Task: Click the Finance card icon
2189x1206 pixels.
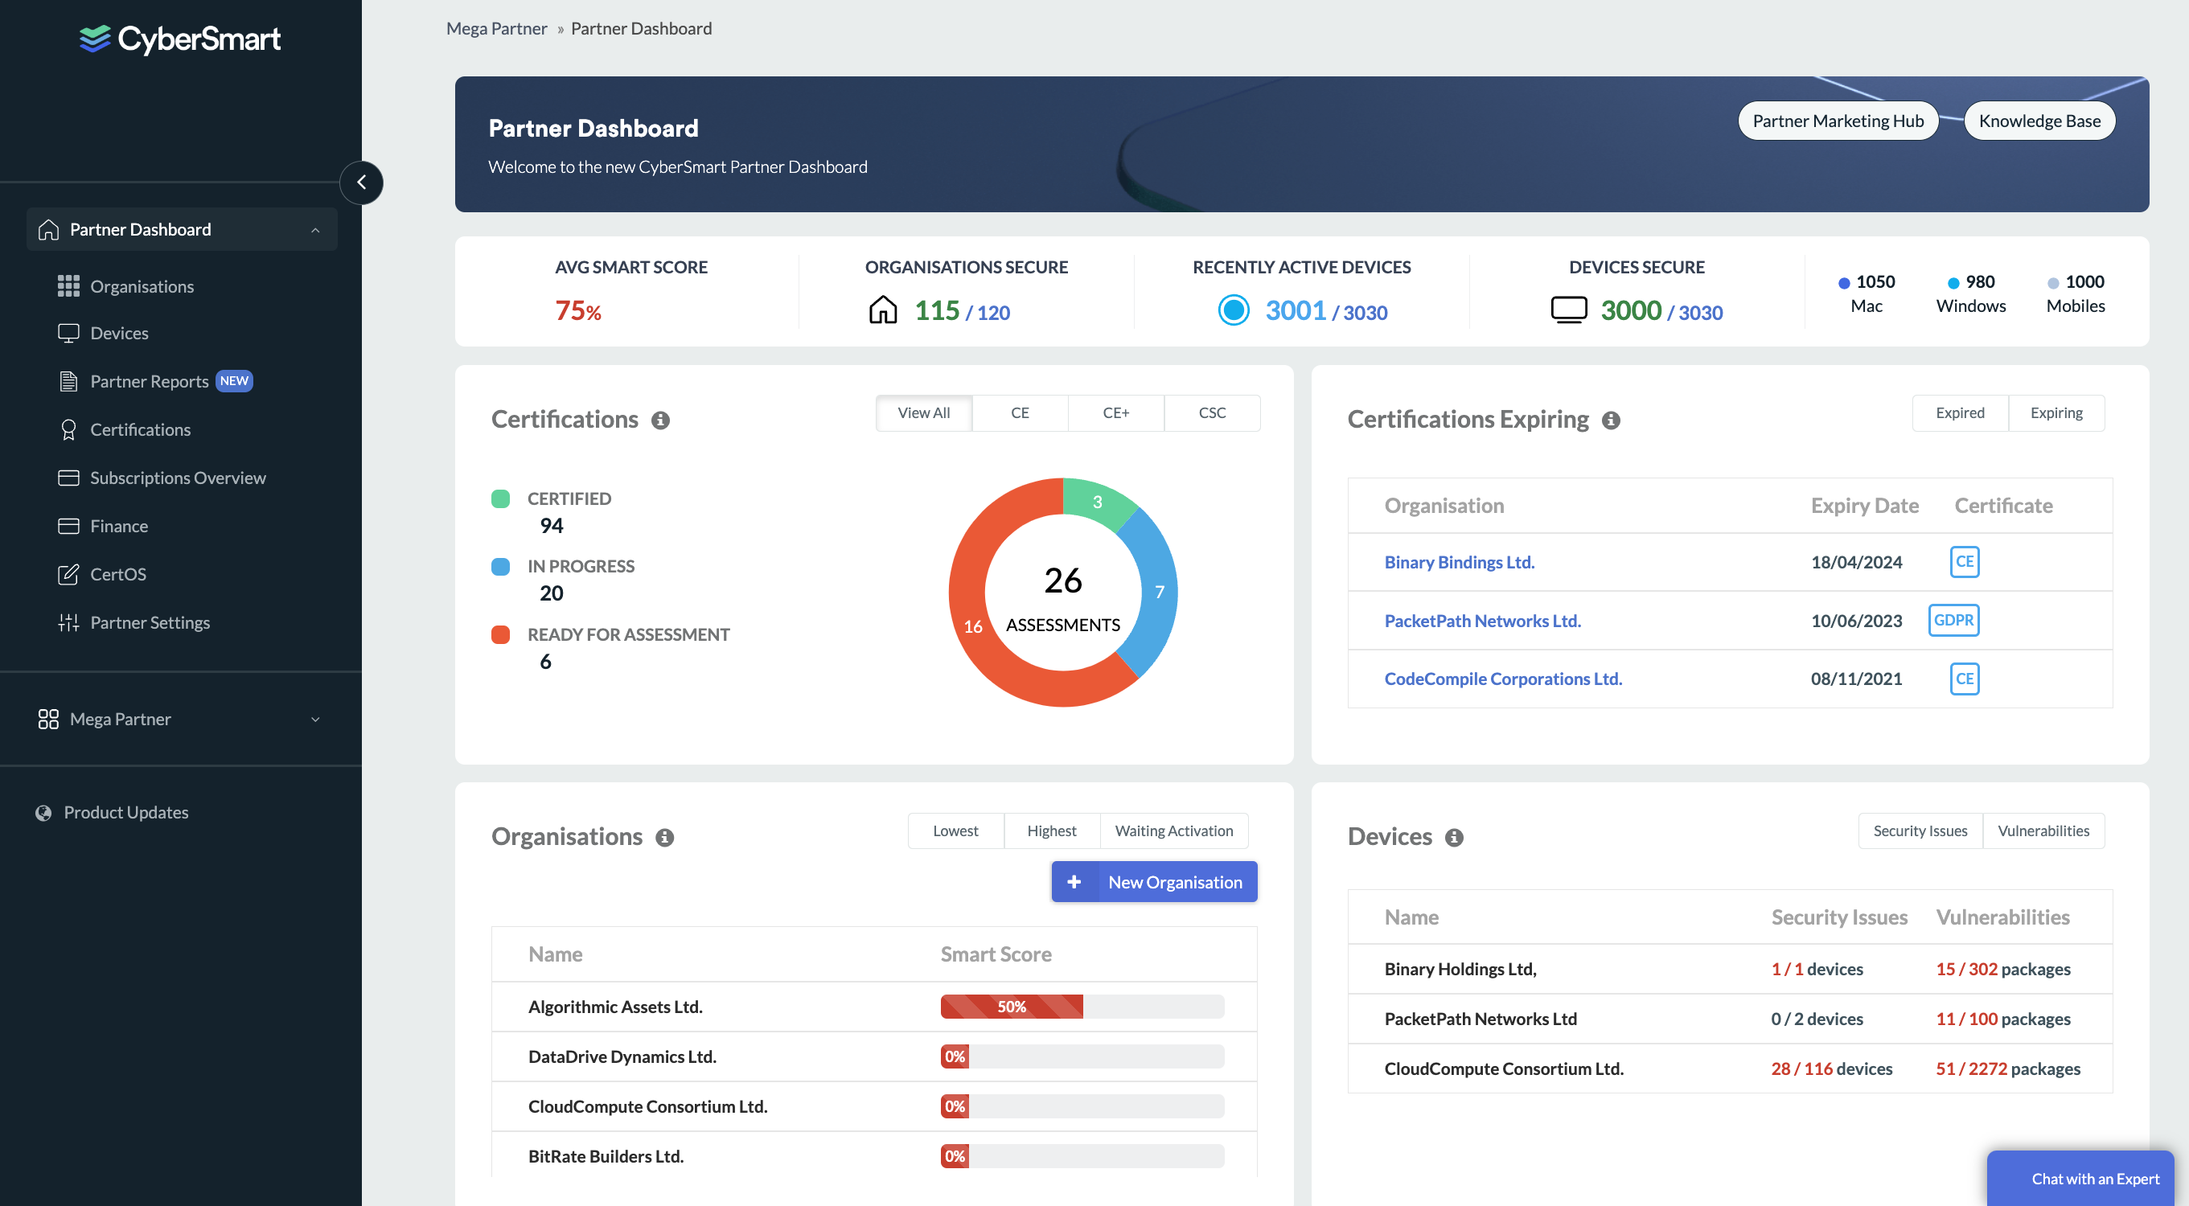Action: 68,527
